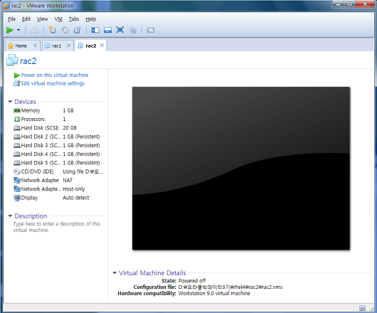The height and width of the screenshot is (313, 377).
Task: Take a snapshot using the toolbar icon
Action: 53,30
